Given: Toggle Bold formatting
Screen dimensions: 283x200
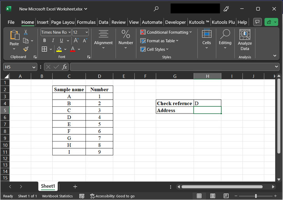Looking at the screenshot, I should (x=44, y=40).
